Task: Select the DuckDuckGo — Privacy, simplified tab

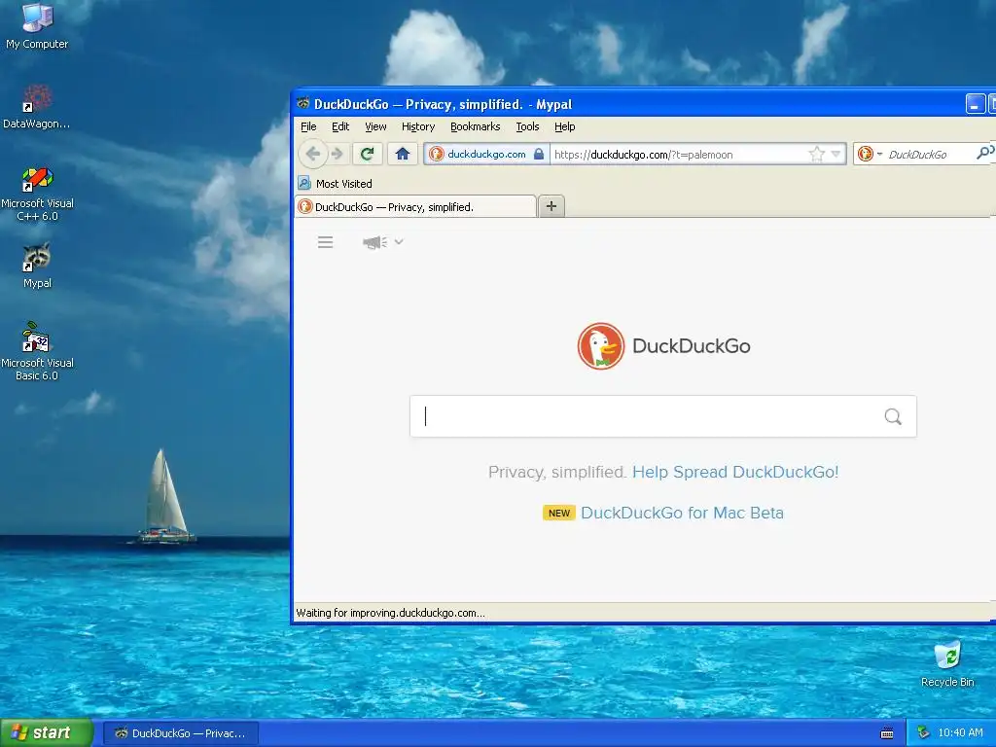Action: coord(415,206)
